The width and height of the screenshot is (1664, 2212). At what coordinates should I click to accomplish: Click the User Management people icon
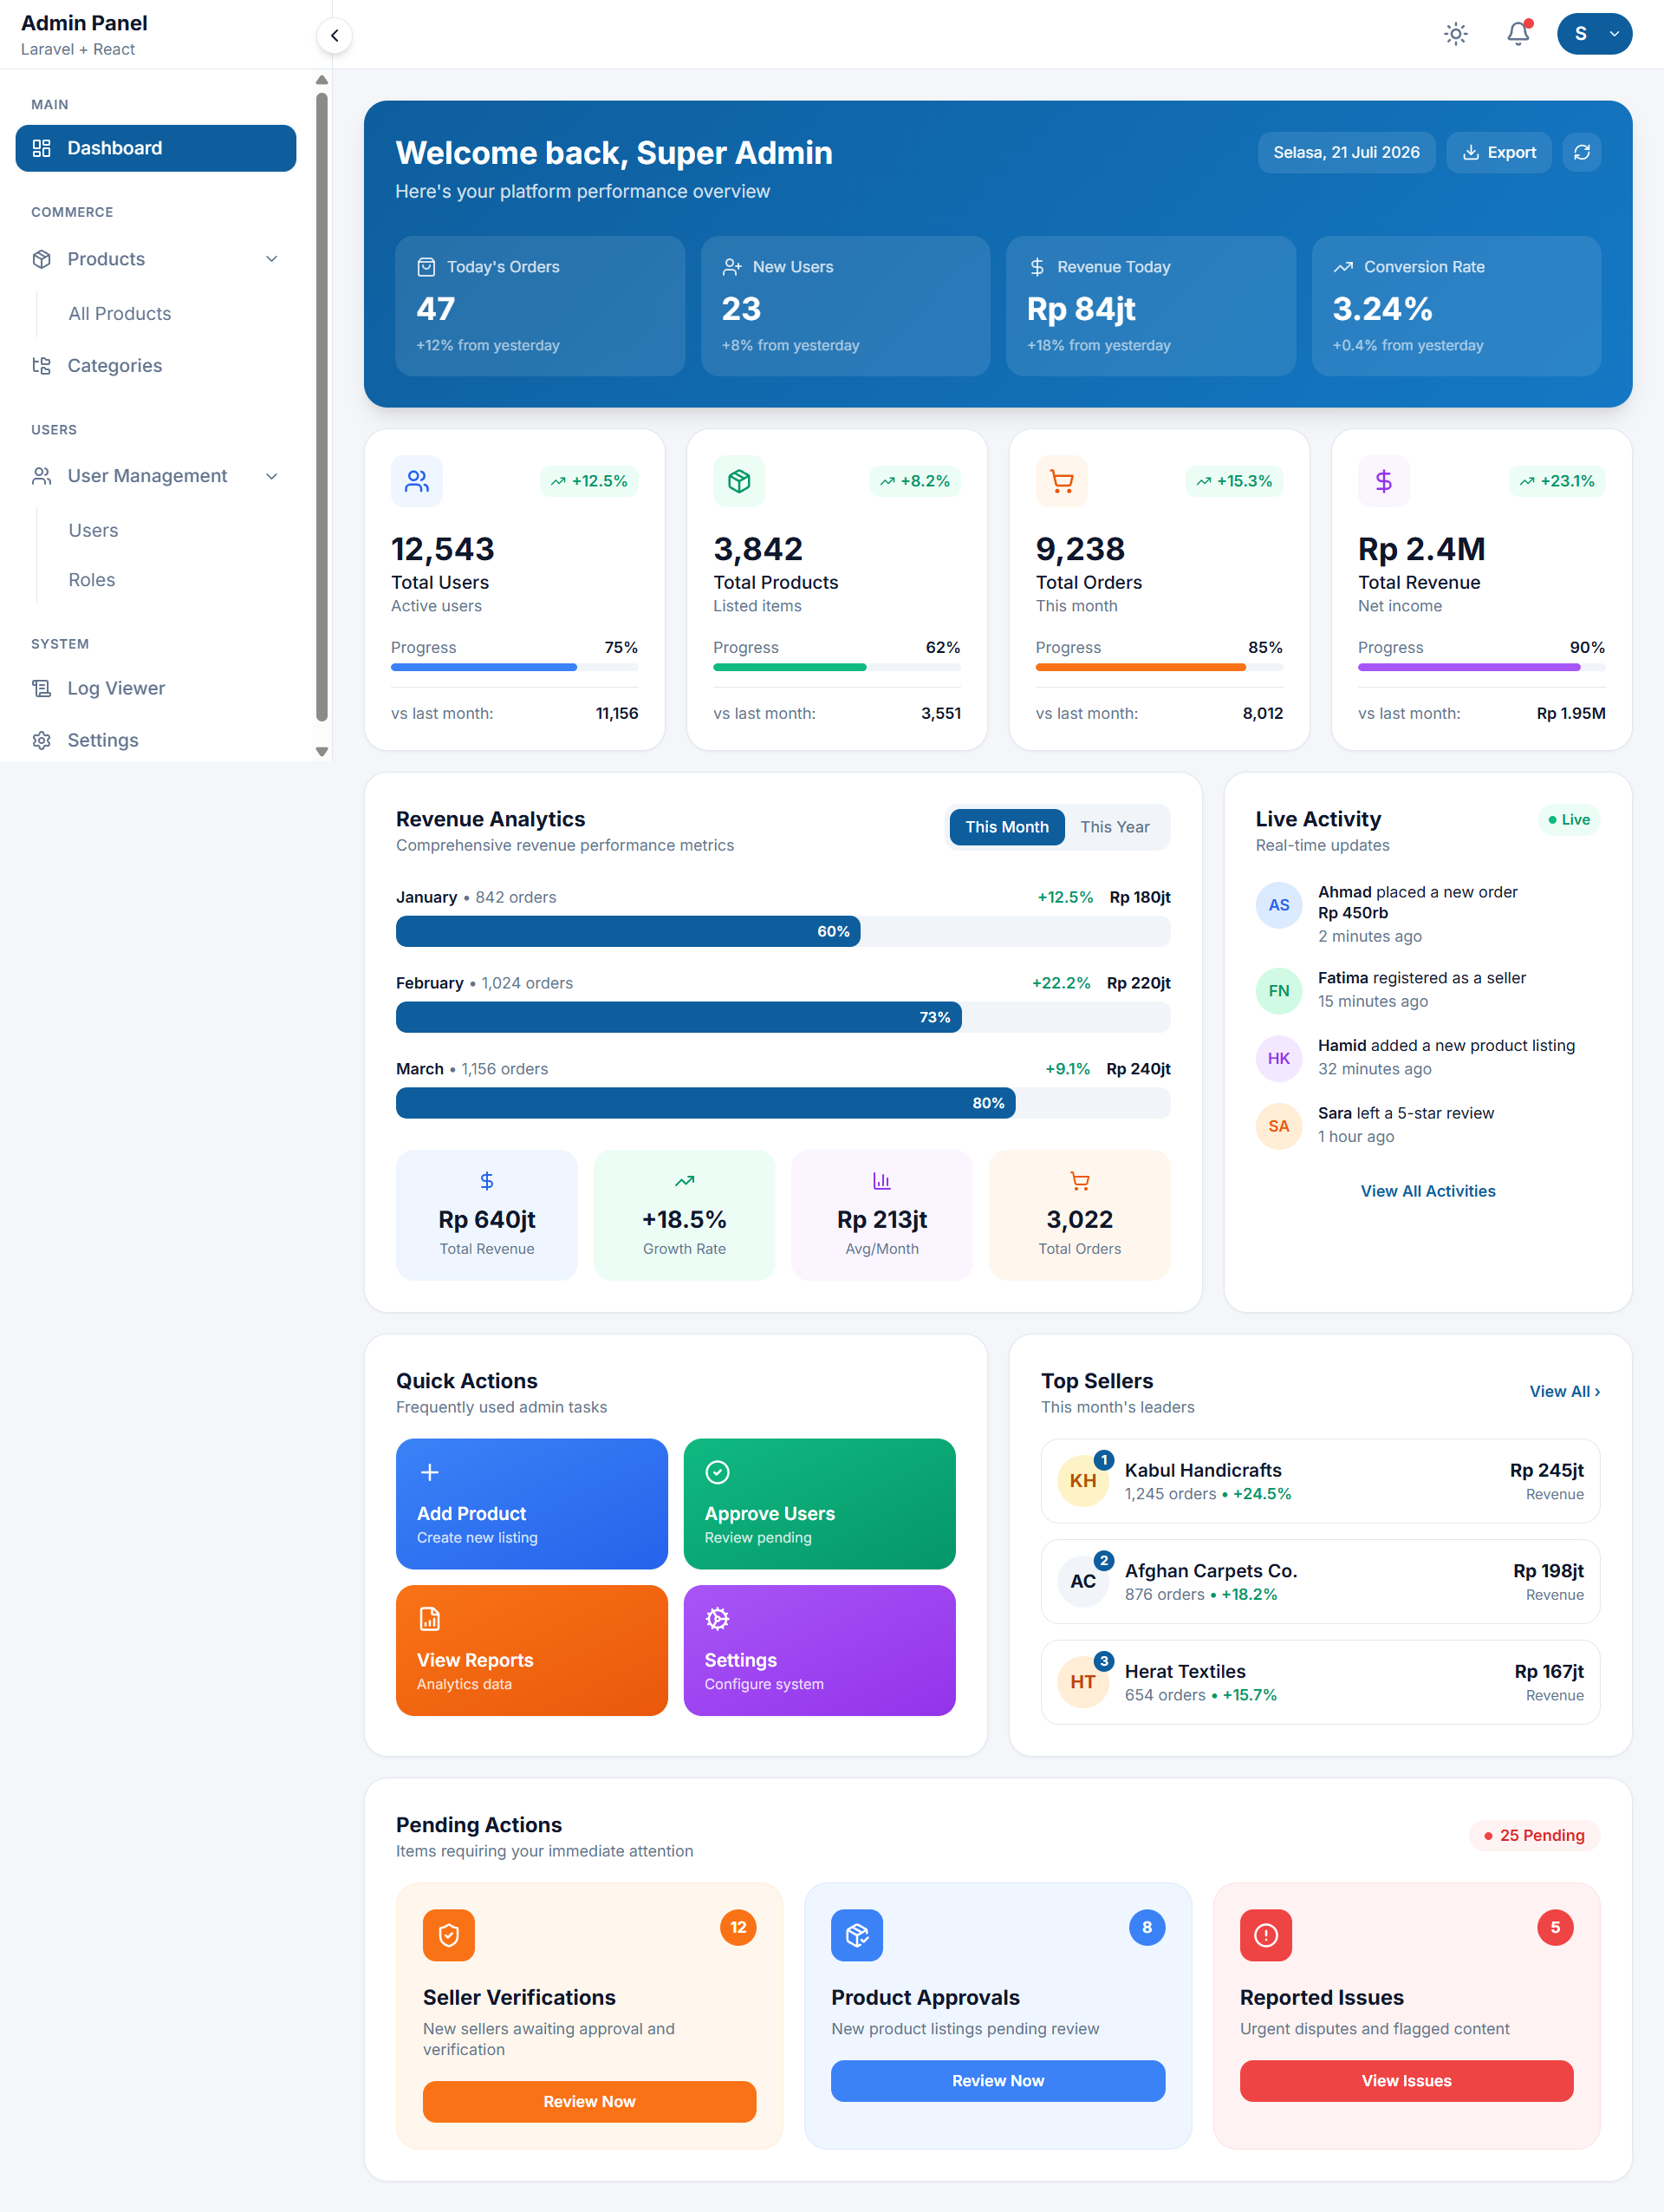coord(42,476)
